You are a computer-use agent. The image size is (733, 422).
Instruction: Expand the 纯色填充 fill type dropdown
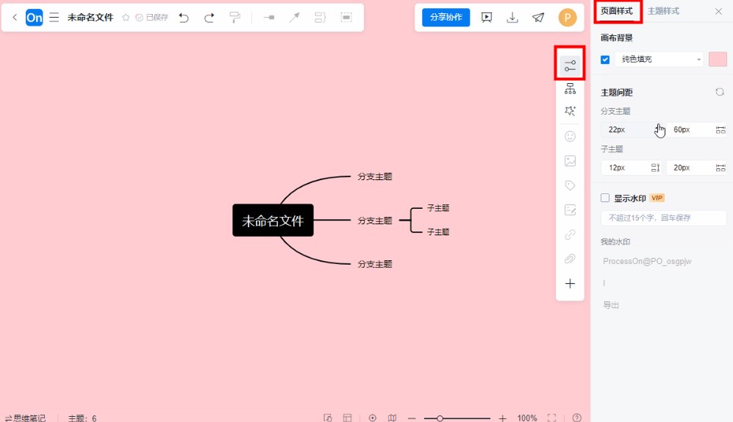point(659,60)
